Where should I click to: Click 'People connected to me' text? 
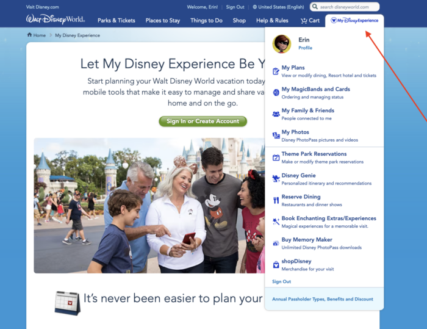pos(307,118)
